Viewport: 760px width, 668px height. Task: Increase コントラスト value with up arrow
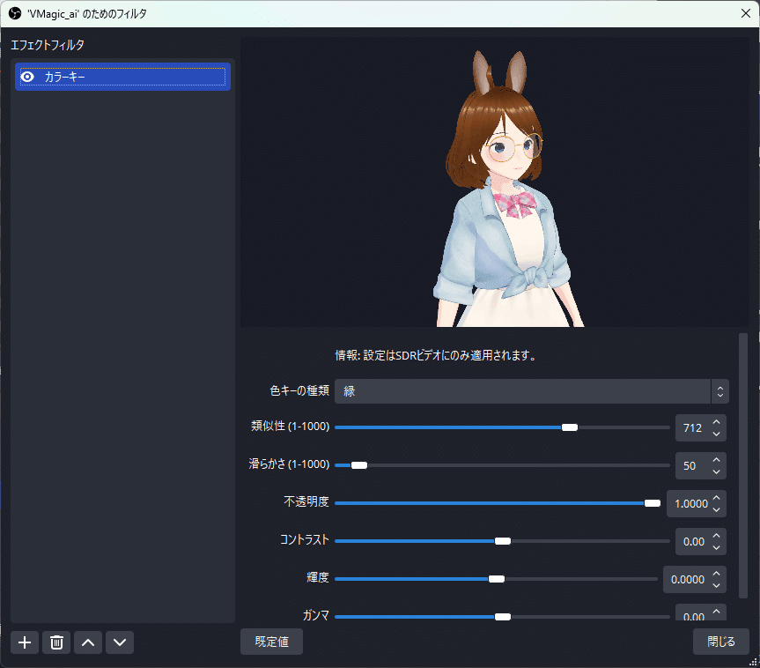click(x=716, y=536)
